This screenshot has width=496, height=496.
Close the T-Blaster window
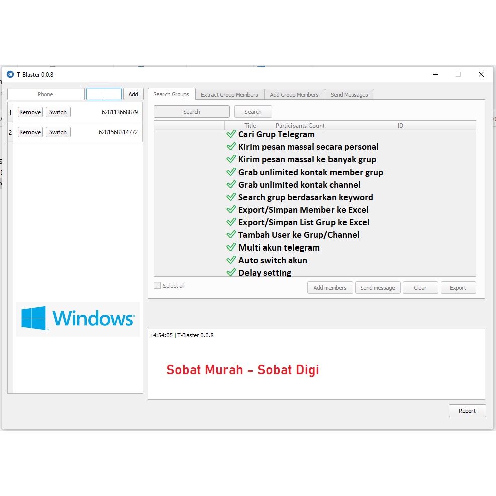[481, 74]
